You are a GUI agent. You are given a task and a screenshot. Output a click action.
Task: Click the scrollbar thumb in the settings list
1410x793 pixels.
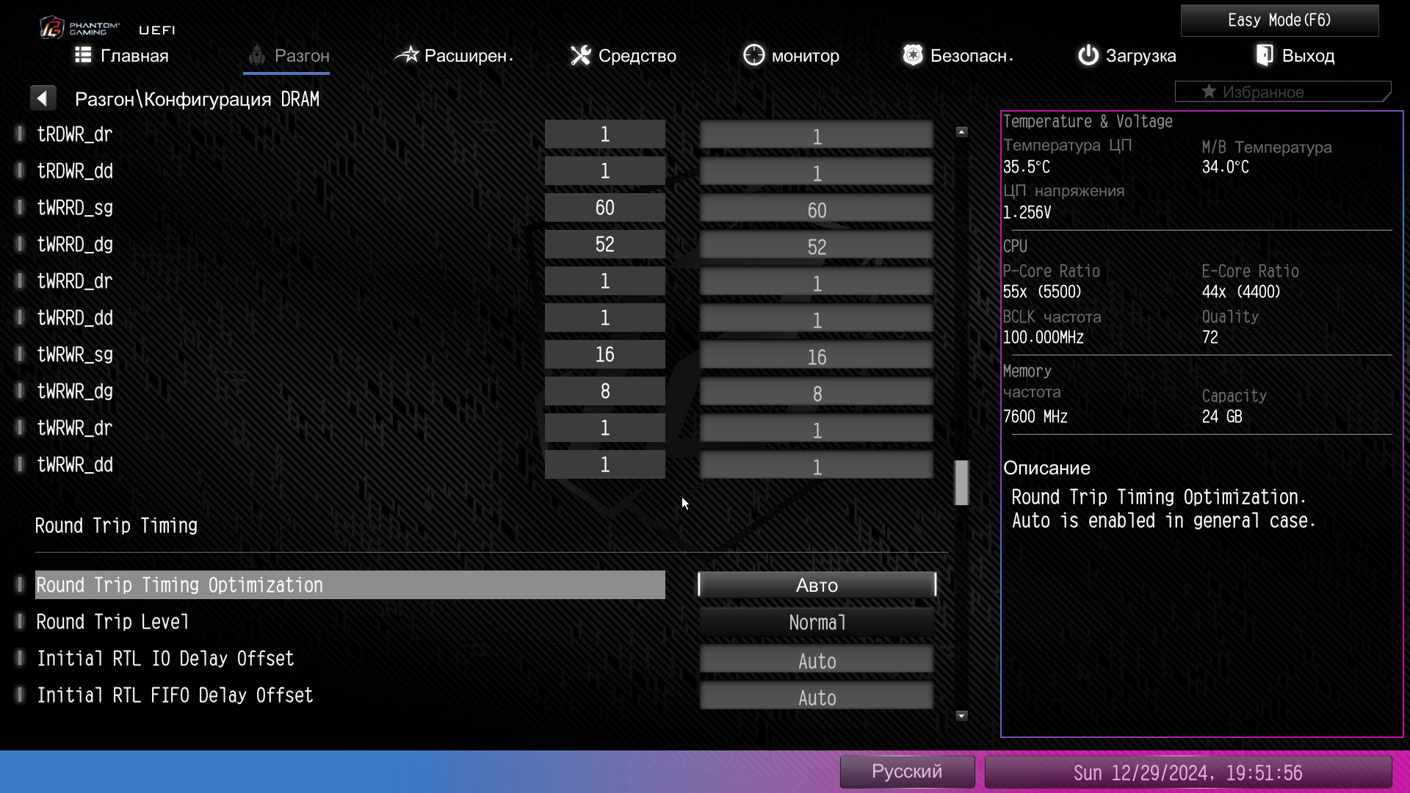(x=961, y=482)
